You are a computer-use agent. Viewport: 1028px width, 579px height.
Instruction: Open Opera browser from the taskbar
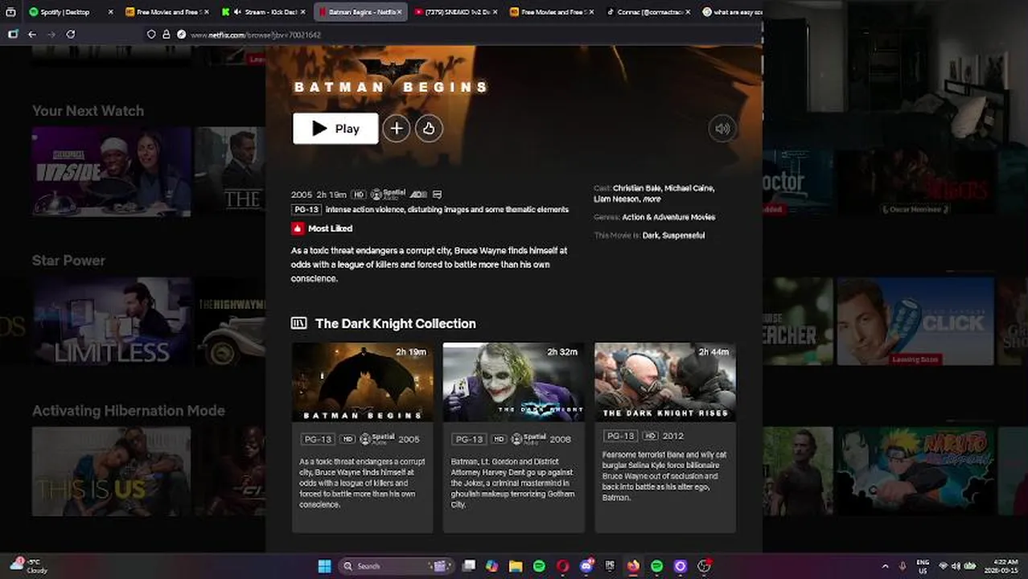coord(562,566)
